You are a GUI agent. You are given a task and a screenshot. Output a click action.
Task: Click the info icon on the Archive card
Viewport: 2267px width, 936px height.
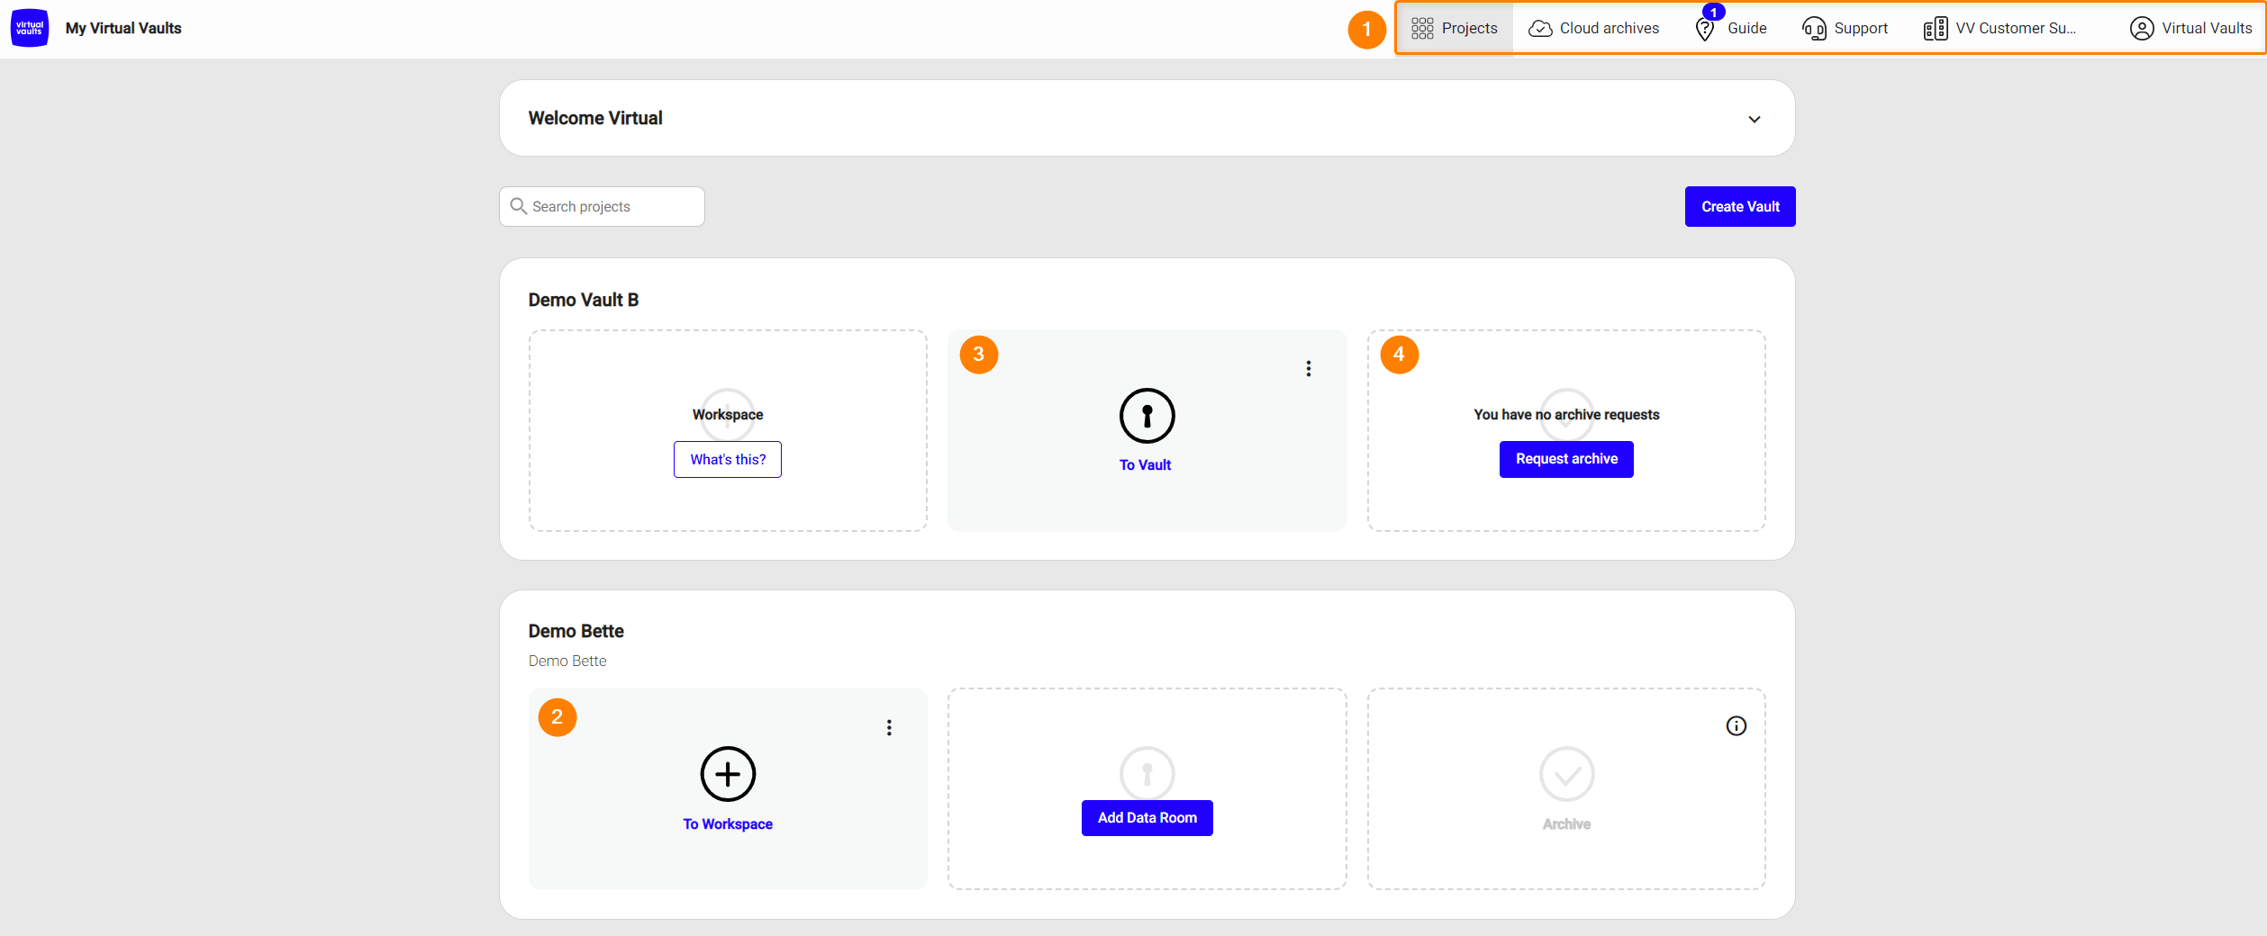(1736, 726)
